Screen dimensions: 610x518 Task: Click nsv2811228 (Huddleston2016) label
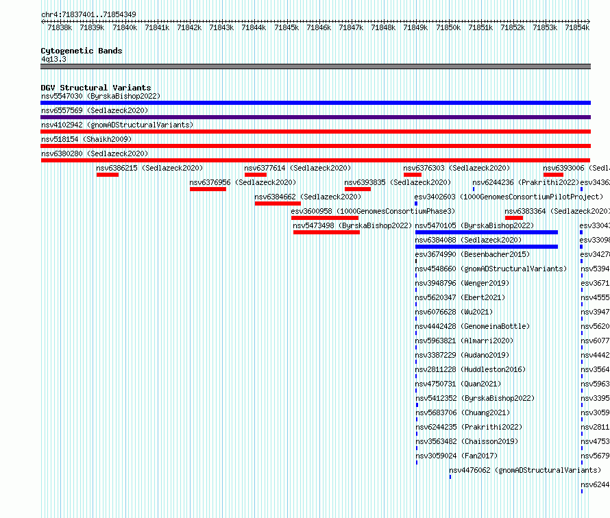pyautogui.click(x=470, y=369)
